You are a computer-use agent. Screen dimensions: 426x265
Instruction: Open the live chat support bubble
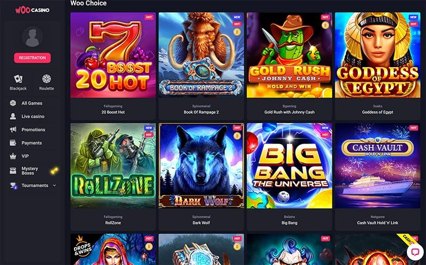415,252
